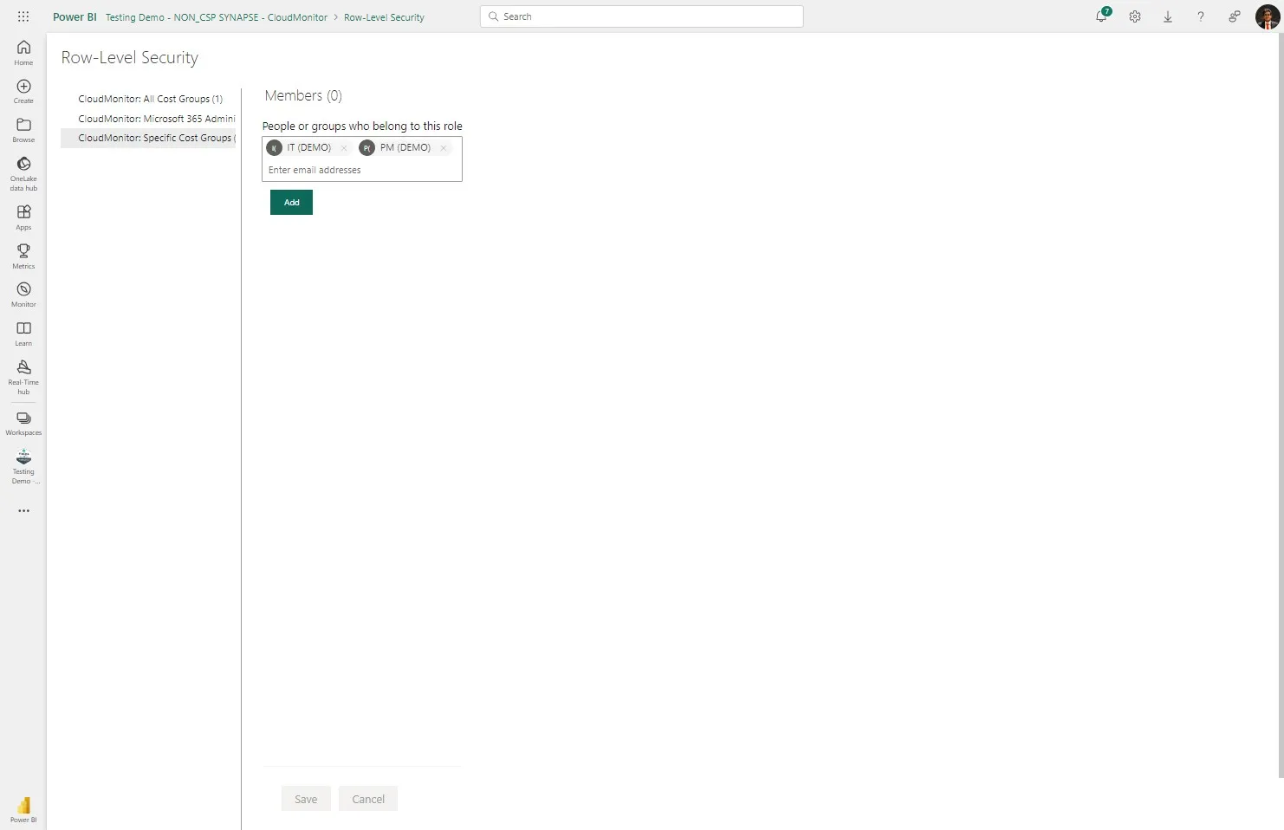Screen dimensions: 1284x830
Task: Open Real-Time hub
Action: [23, 377]
